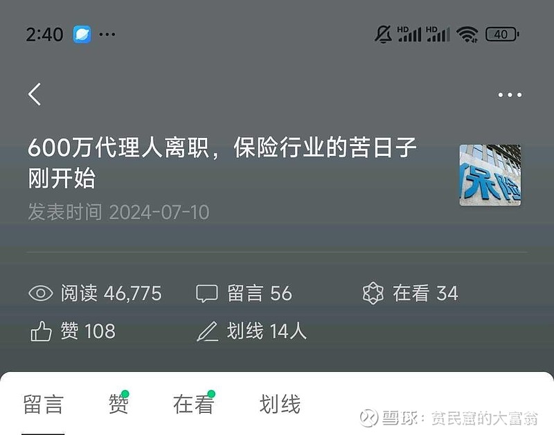Tap the back arrow icon

click(35, 94)
